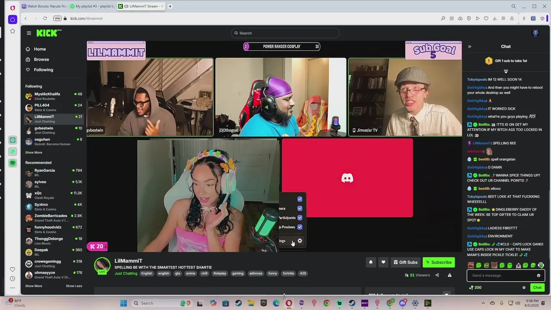Viewport: 551px width, 310px height.
Task: Collapse the chat panel with arrow icon
Action: coord(470,46)
